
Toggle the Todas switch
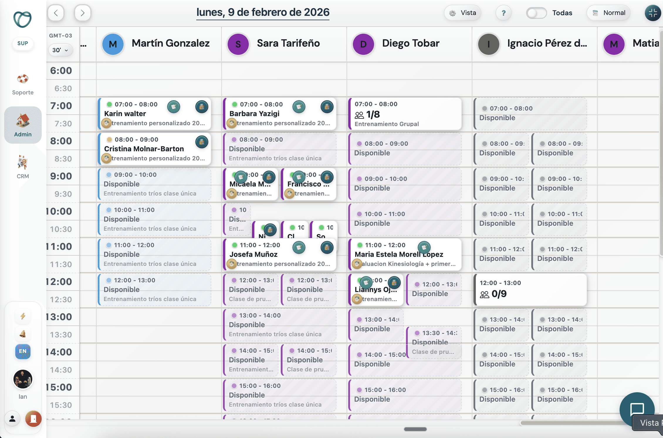(536, 13)
